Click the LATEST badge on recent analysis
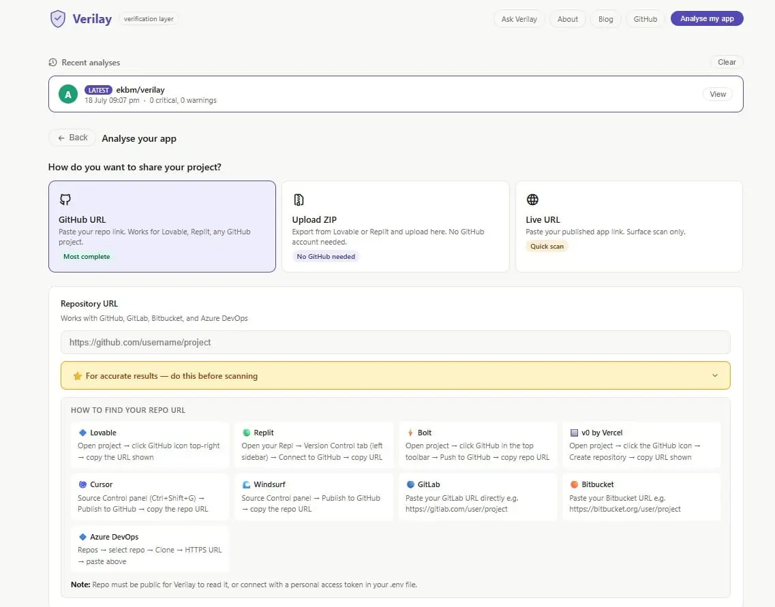This screenshot has width=775, height=607. tap(98, 90)
